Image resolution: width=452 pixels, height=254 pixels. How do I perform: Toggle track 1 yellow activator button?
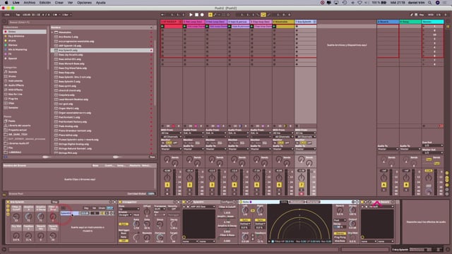pos(167,185)
